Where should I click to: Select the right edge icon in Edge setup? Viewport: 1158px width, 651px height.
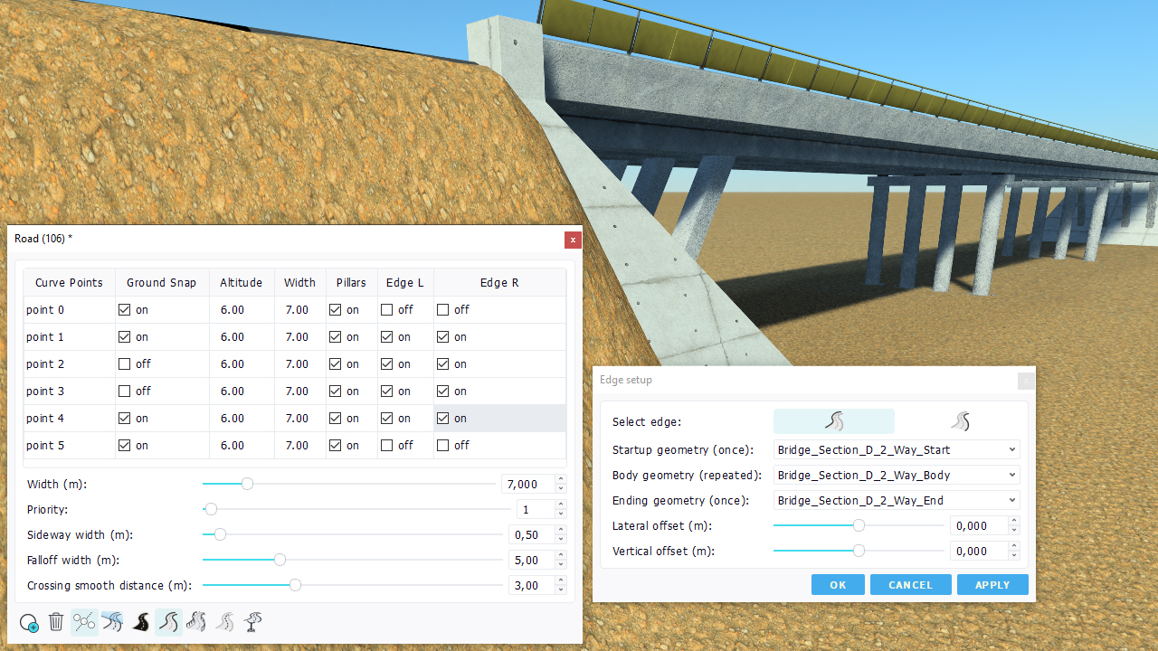[x=960, y=421]
